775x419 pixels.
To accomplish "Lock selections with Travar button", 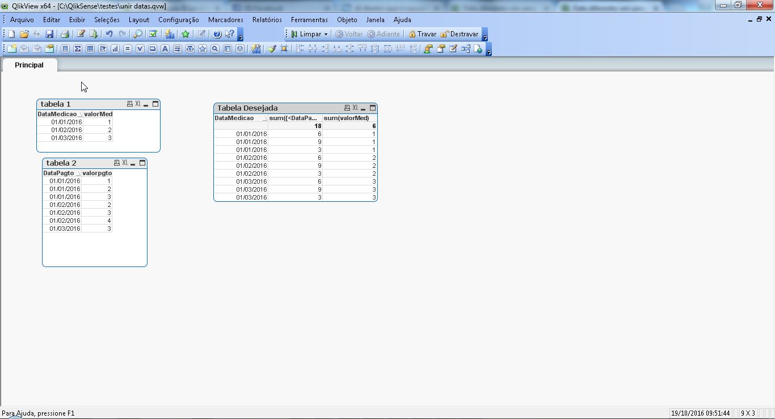I will [x=422, y=34].
